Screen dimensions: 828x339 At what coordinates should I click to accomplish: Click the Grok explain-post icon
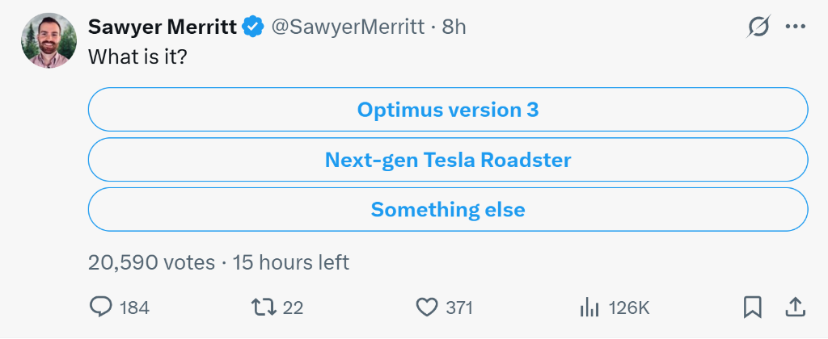(x=758, y=27)
